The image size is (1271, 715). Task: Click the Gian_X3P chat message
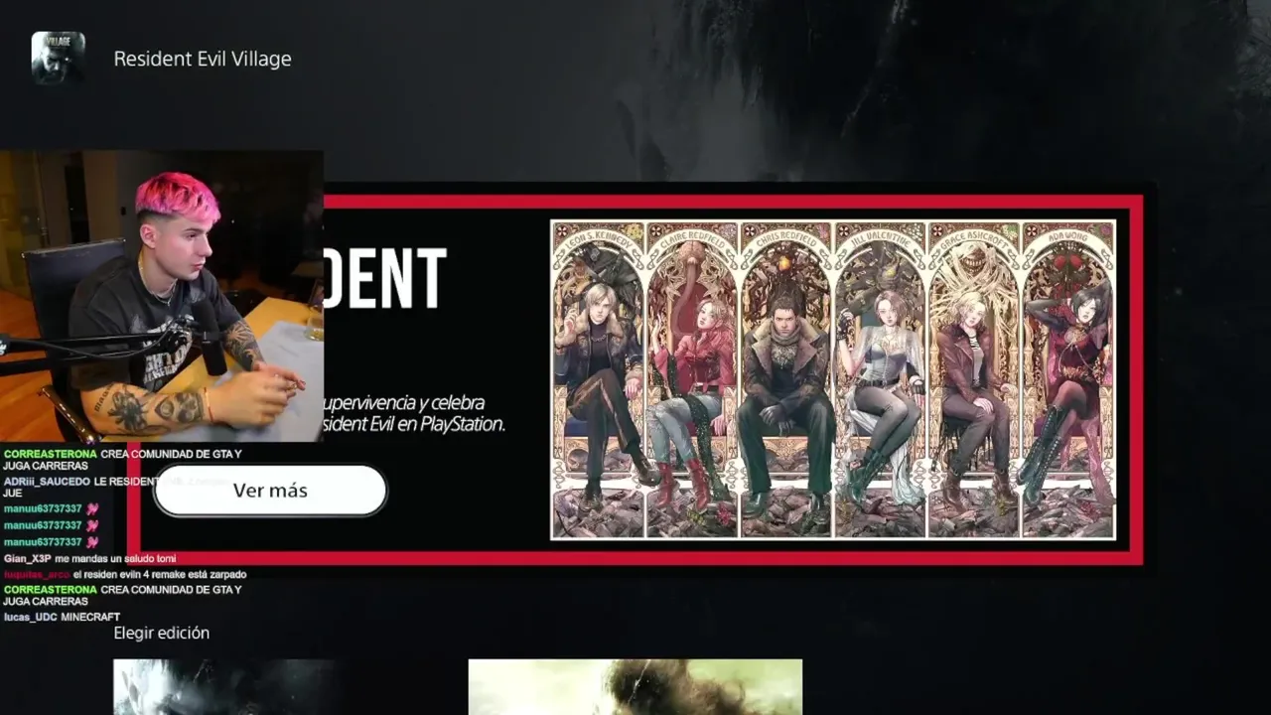point(89,559)
